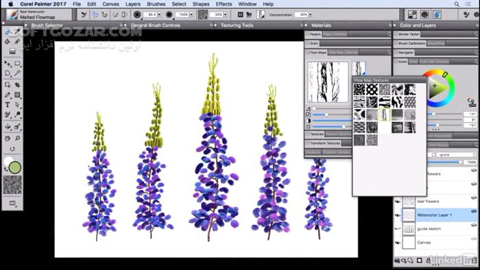
Task: Close the Papers panel checkbox
Action: click(308, 34)
